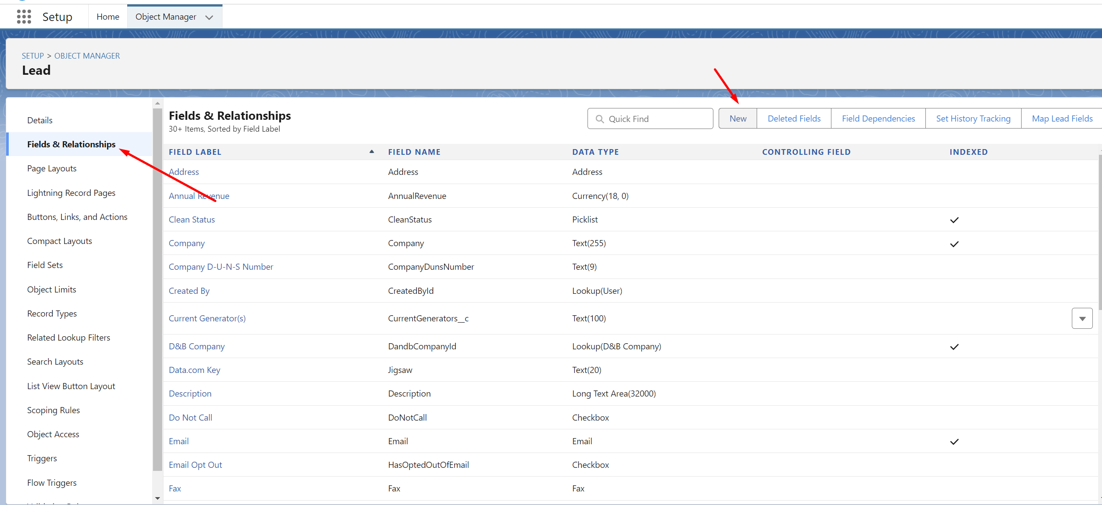Open the Current Generator(s) row action dropdown
Viewport: 1102px width, 505px height.
tap(1082, 318)
